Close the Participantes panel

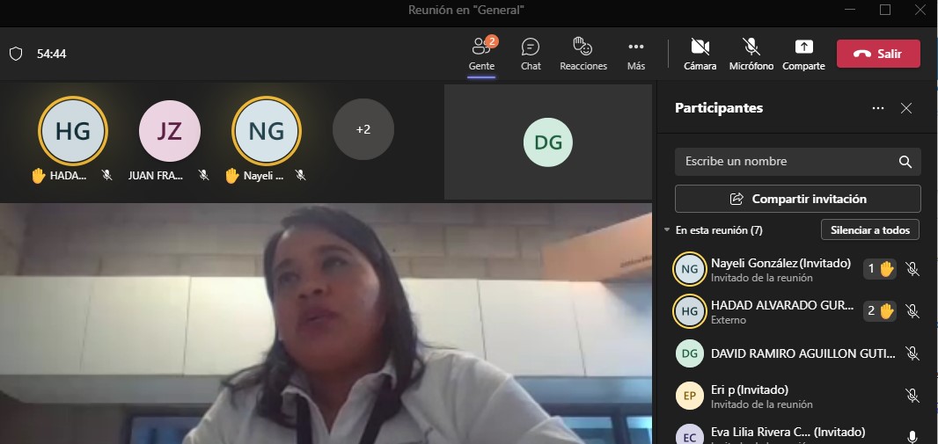(x=906, y=108)
